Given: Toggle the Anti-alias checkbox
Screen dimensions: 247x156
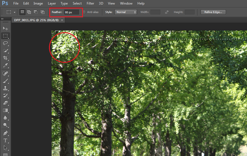Looking at the screenshot, I should 85,12.
